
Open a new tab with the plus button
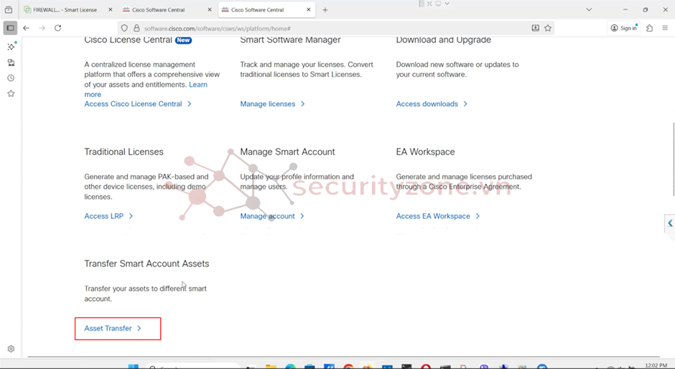click(x=325, y=10)
